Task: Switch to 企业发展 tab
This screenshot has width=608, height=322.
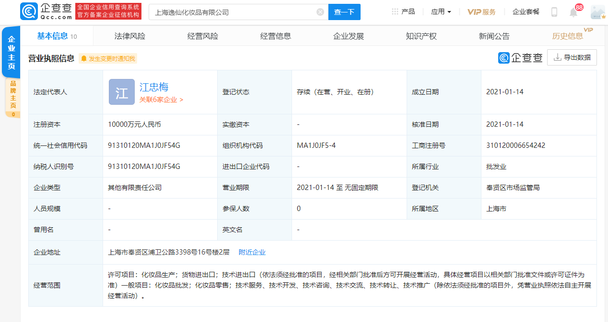Action: [x=348, y=36]
